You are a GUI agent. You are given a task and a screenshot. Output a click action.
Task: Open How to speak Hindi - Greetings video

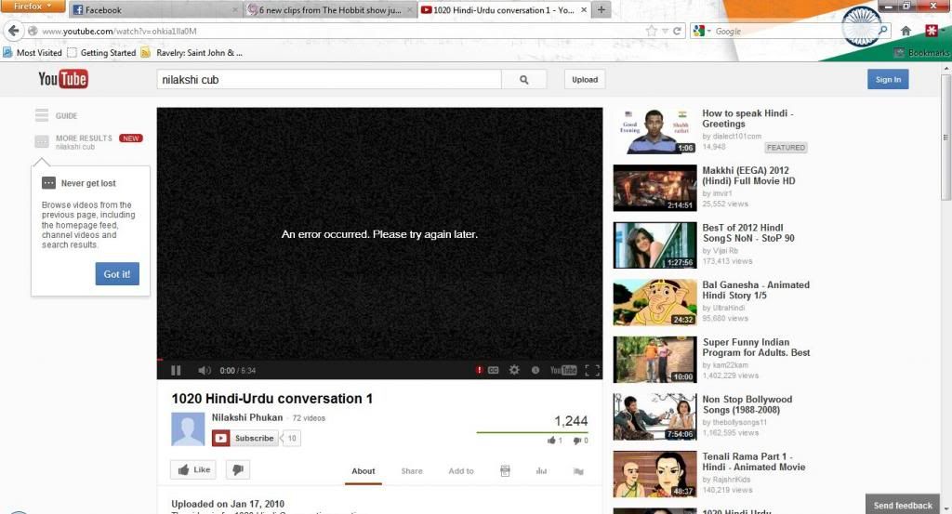(748, 118)
